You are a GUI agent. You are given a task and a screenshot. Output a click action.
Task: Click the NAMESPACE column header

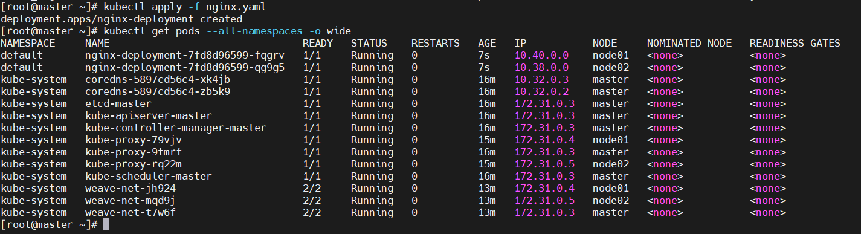click(x=28, y=43)
